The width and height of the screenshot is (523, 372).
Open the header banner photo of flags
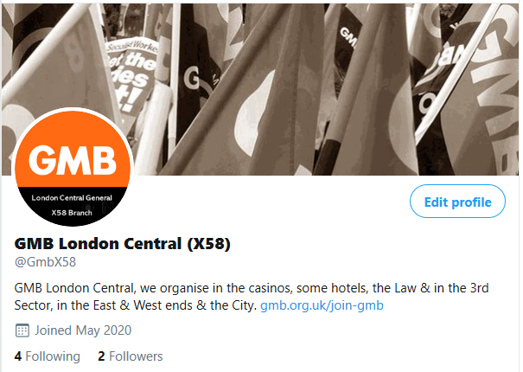(260, 89)
